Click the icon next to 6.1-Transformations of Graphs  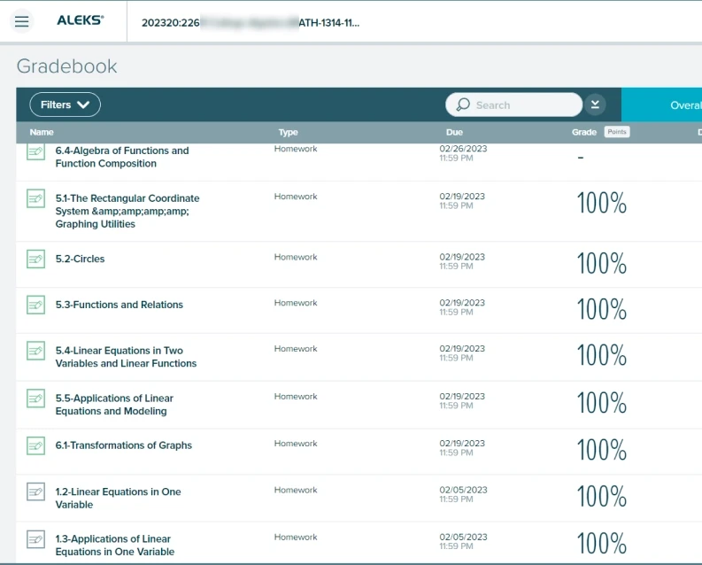[35, 445]
